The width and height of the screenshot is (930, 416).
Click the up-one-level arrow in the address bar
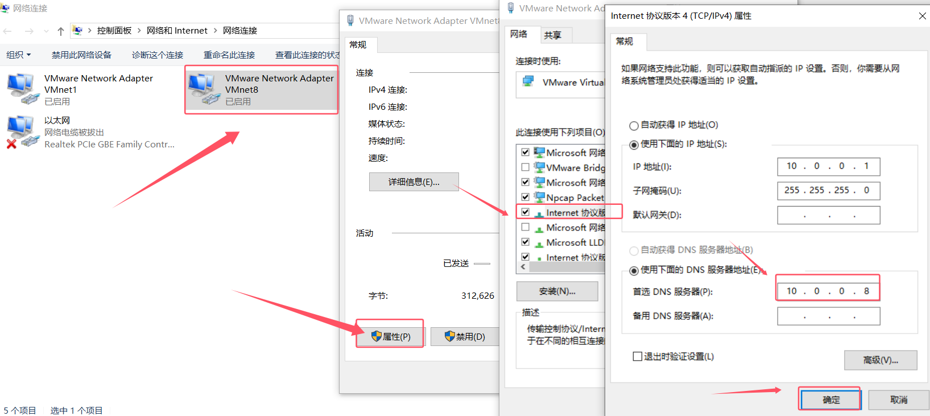61,31
